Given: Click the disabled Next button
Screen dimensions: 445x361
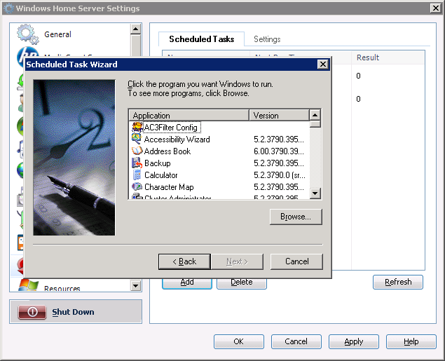Looking at the screenshot, I should pos(237,261).
